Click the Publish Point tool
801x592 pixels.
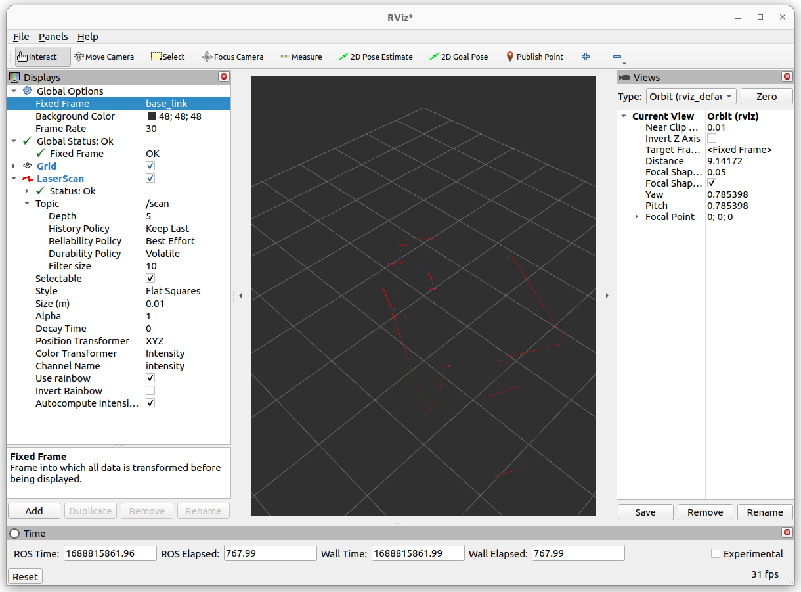point(534,57)
